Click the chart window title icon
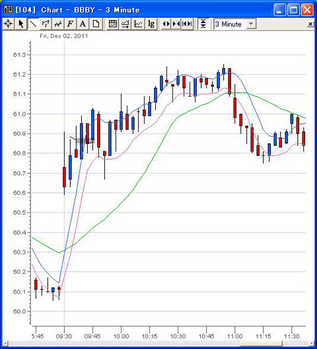The width and height of the screenshot is (317, 349). tap(7, 9)
